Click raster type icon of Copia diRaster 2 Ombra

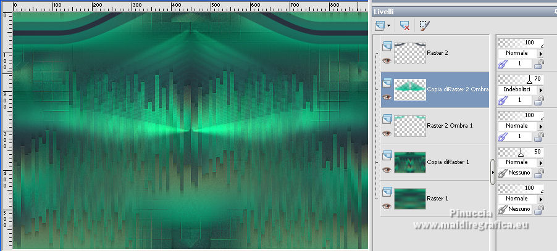[387, 83]
